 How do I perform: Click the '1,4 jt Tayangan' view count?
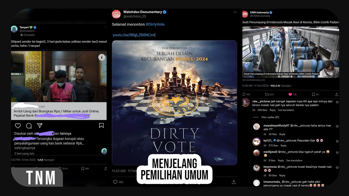(x=46, y=160)
